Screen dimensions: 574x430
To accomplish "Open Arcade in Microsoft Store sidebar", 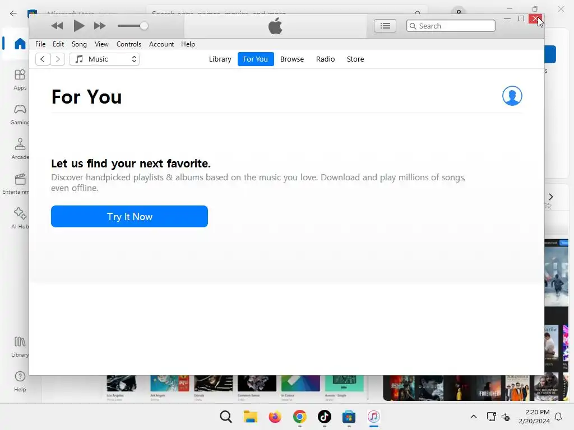I will (20, 149).
